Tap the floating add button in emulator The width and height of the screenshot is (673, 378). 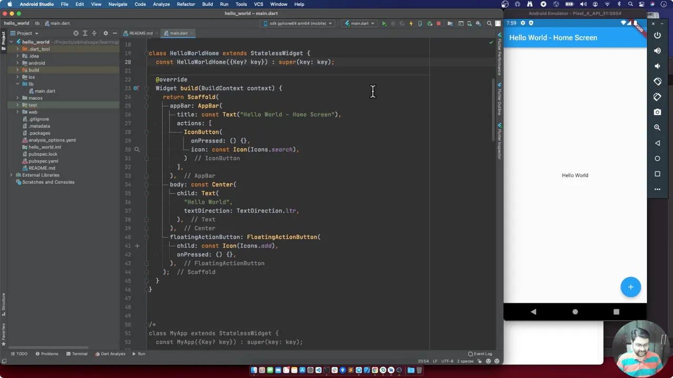pyautogui.click(x=630, y=287)
